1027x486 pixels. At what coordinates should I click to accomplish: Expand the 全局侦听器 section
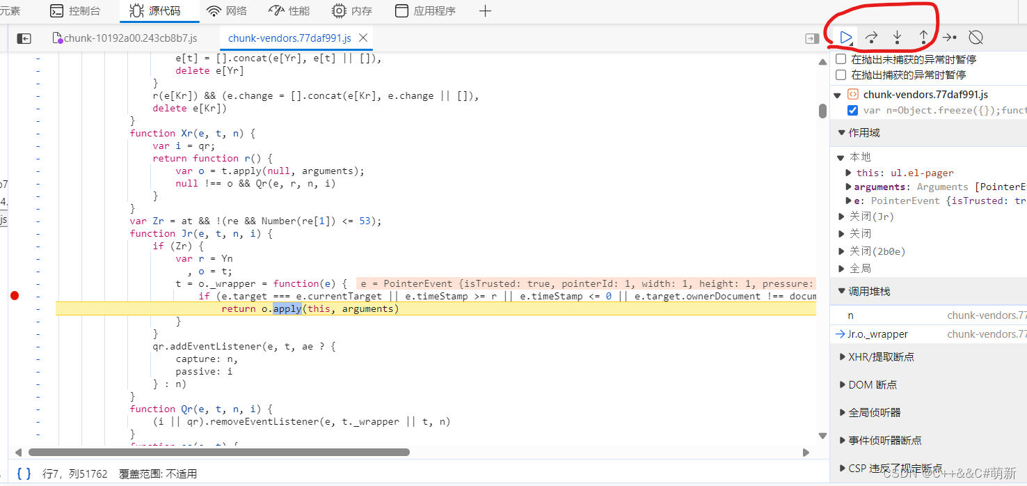tap(842, 412)
